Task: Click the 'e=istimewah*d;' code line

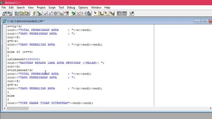Action: point(20,70)
